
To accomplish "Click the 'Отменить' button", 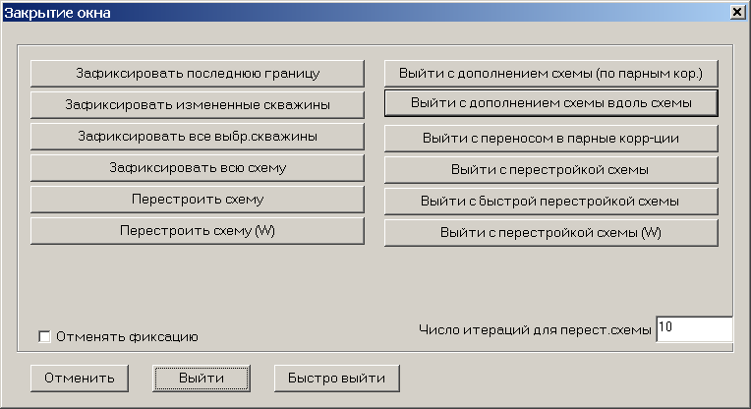I will click(x=80, y=379).
